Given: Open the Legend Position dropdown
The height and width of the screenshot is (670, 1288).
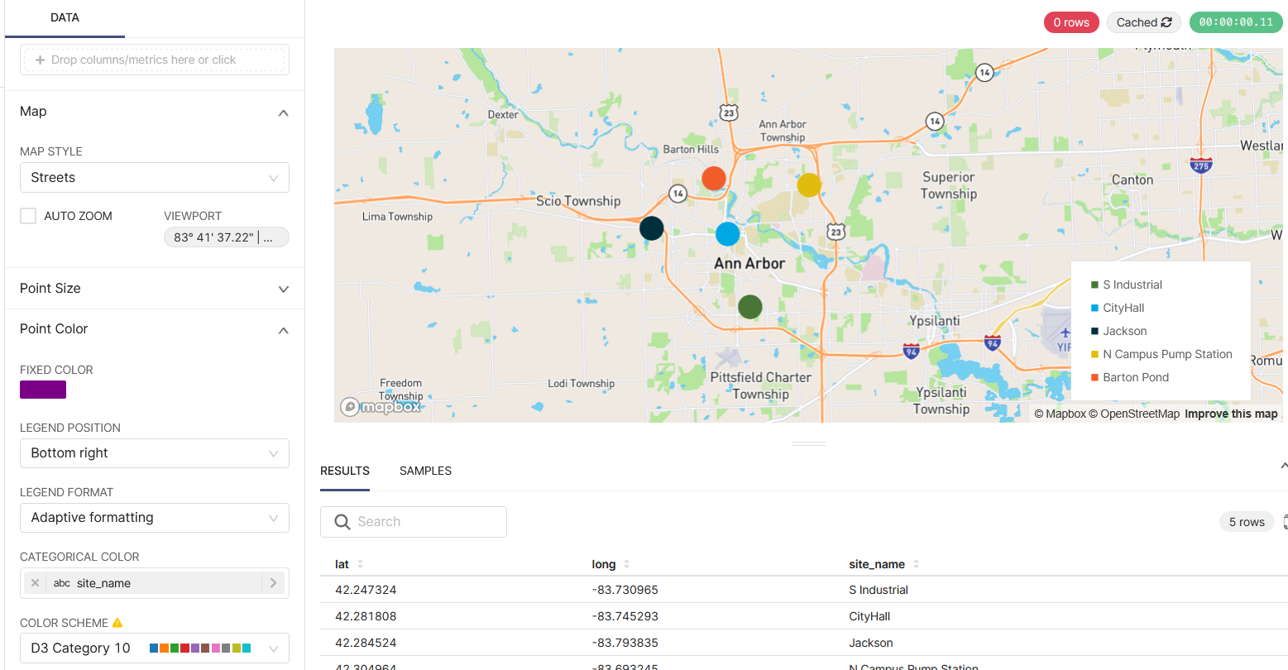Looking at the screenshot, I should coord(155,453).
